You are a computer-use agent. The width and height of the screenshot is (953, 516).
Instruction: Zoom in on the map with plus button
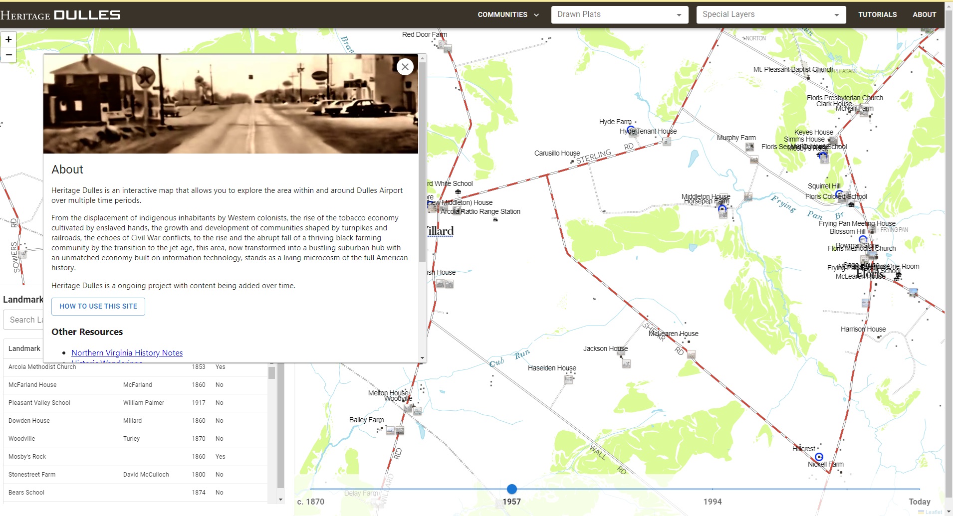(x=8, y=39)
